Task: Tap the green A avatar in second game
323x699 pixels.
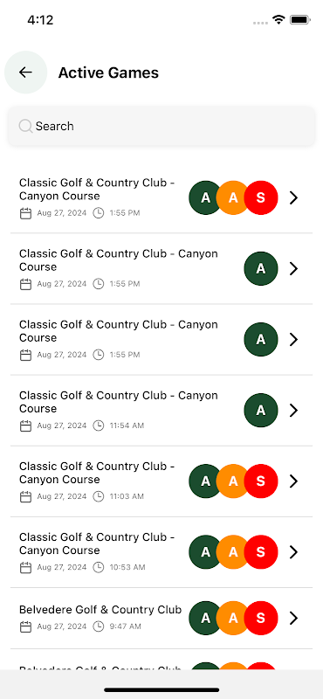Action: 261,268
